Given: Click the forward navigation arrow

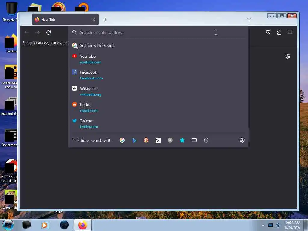Looking at the screenshot, I should pyautogui.click(x=38, y=32).
